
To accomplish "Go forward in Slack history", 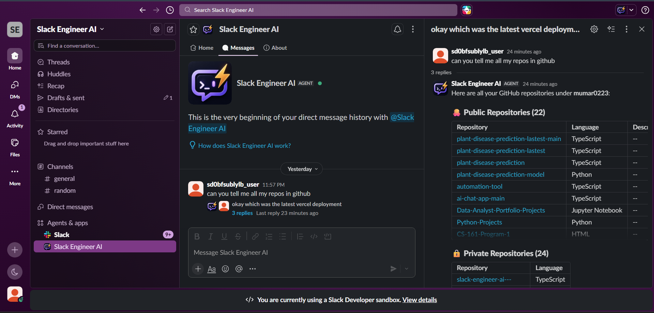I will coord(156,10).
